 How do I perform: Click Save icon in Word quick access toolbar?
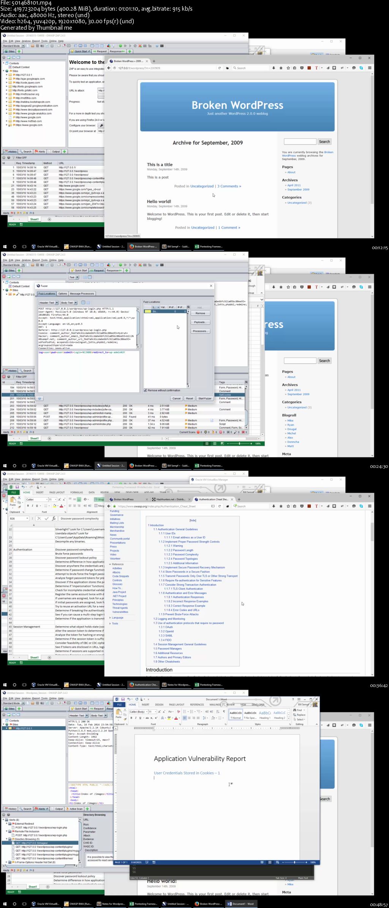coord(123,699)
